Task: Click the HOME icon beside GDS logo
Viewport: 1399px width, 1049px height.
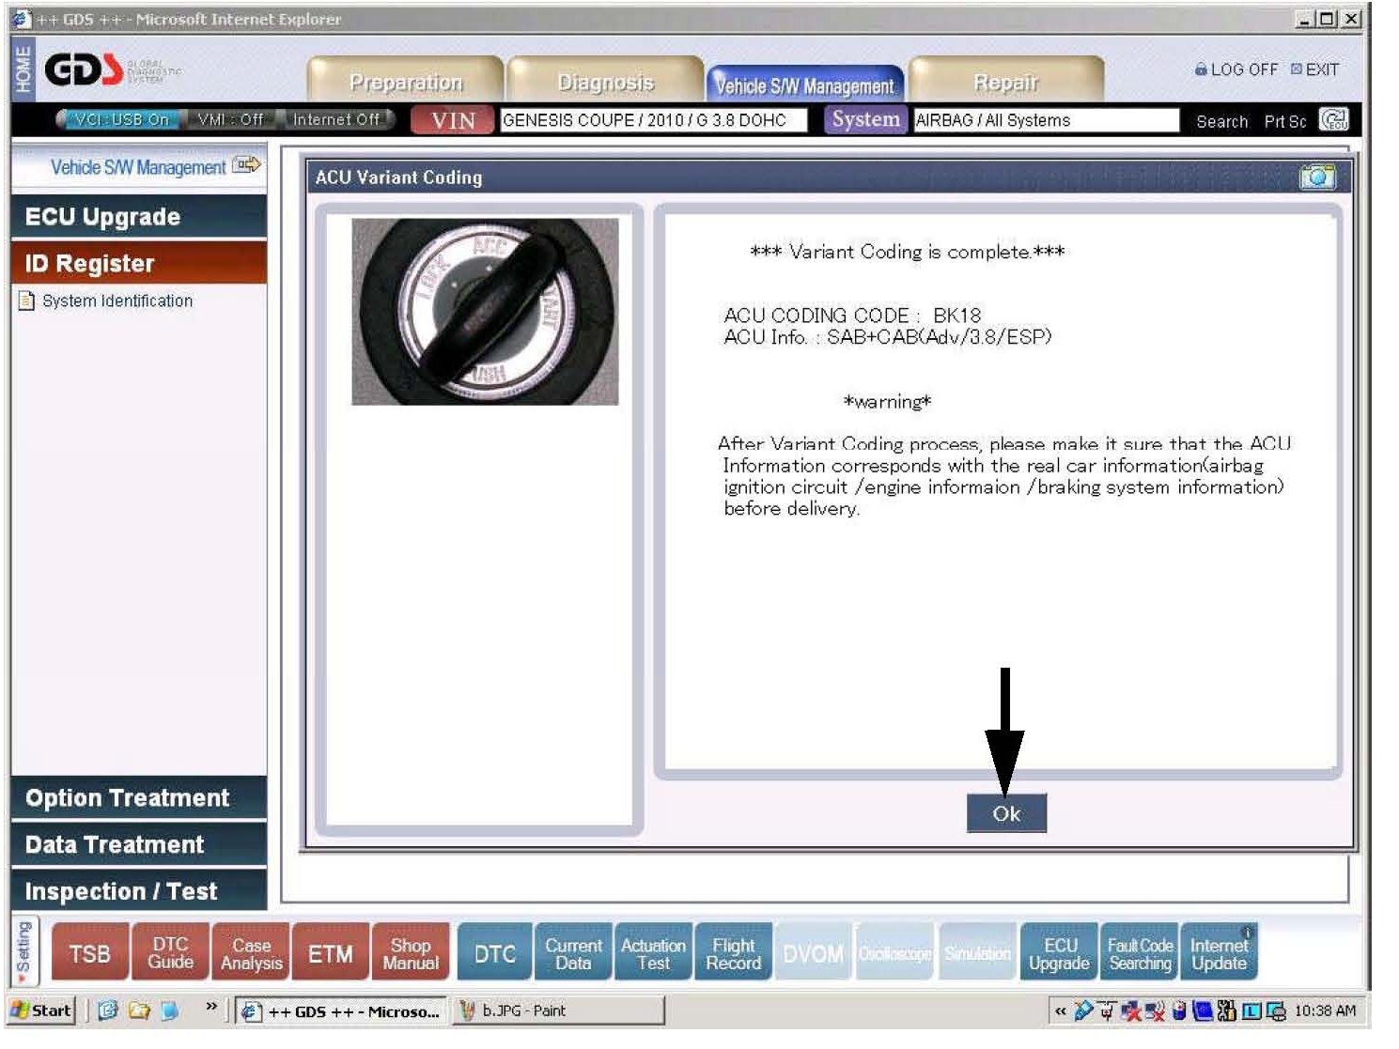Action: pos(23,69)
